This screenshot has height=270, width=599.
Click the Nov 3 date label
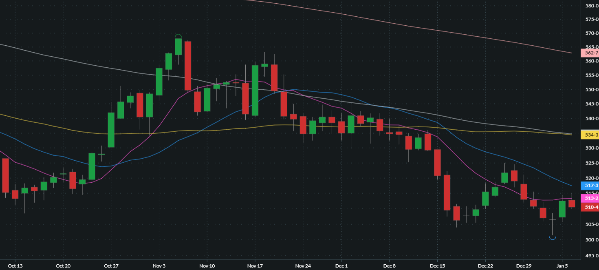click(x=159, y=266)
